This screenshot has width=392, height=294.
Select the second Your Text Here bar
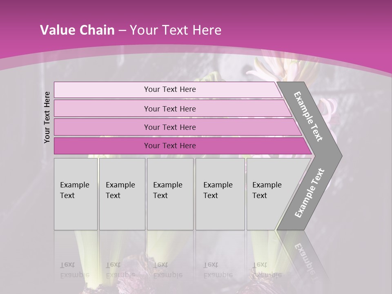coord(169,109)
